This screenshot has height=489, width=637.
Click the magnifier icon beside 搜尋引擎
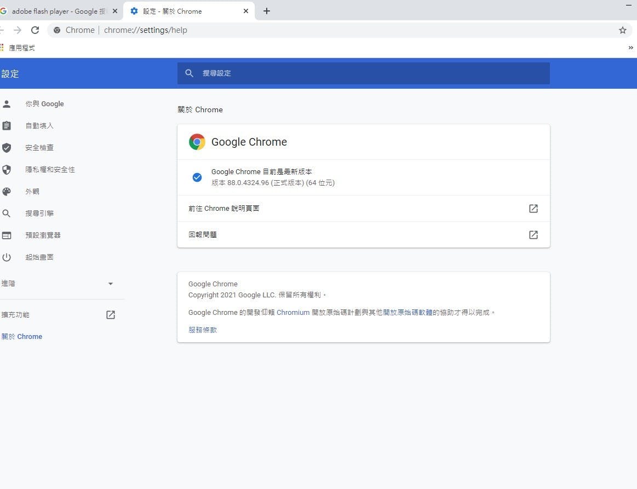click(7, 214)
